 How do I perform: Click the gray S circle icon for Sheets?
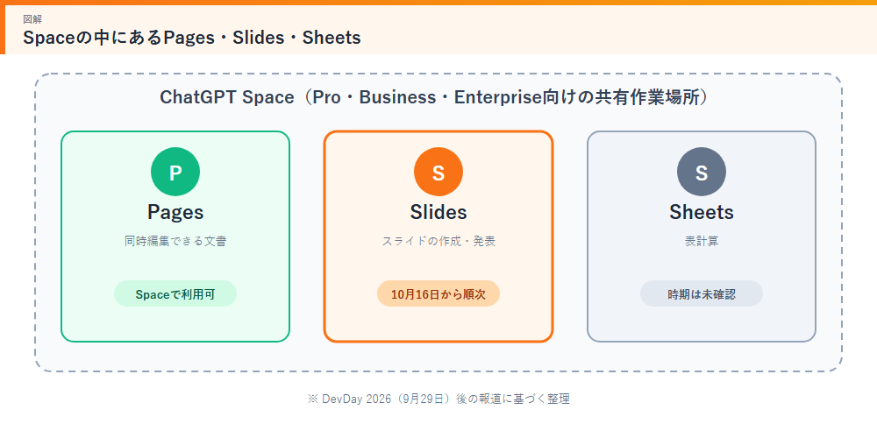(702, 172)
